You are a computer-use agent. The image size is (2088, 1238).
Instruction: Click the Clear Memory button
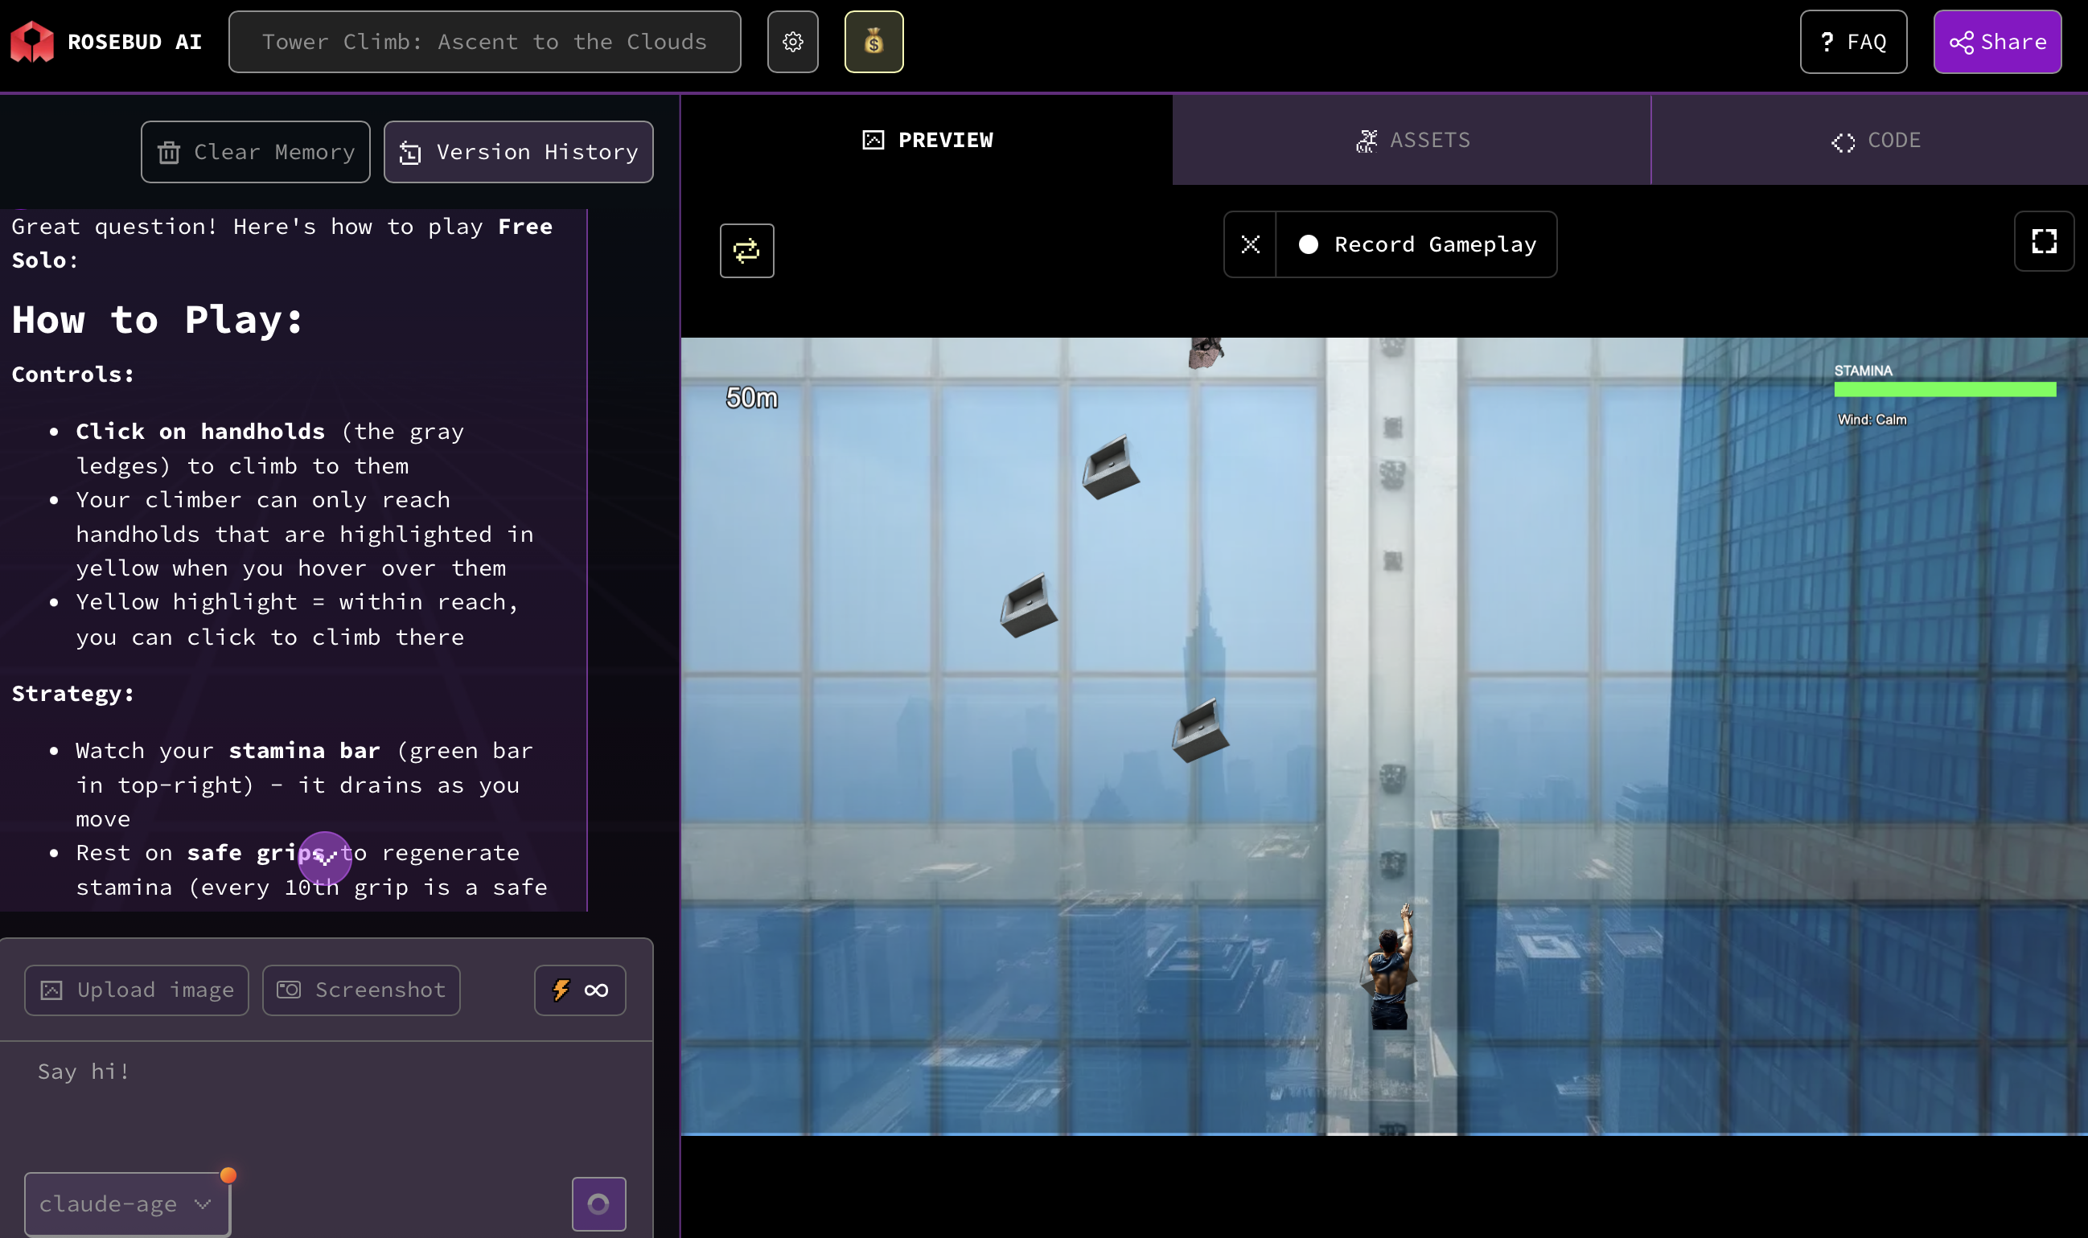coord(255,152)
